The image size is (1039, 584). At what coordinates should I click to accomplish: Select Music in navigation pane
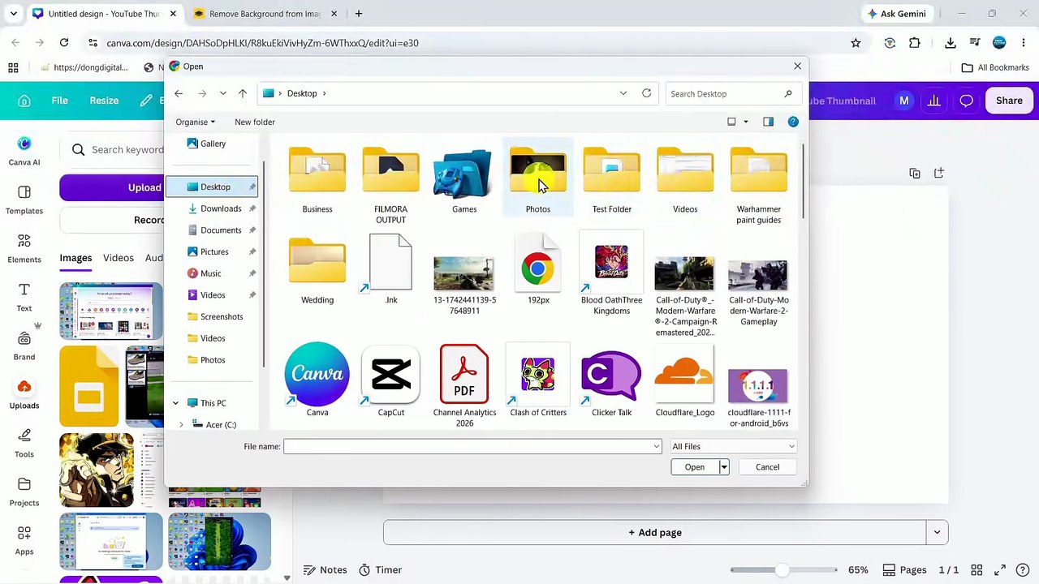pyautogui.click(x=212, y=273)
